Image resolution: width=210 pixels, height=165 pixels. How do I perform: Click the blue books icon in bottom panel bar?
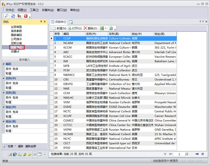[15, 155]
